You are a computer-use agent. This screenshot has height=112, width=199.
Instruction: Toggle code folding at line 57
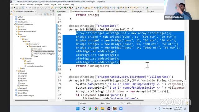coord(62,77)
